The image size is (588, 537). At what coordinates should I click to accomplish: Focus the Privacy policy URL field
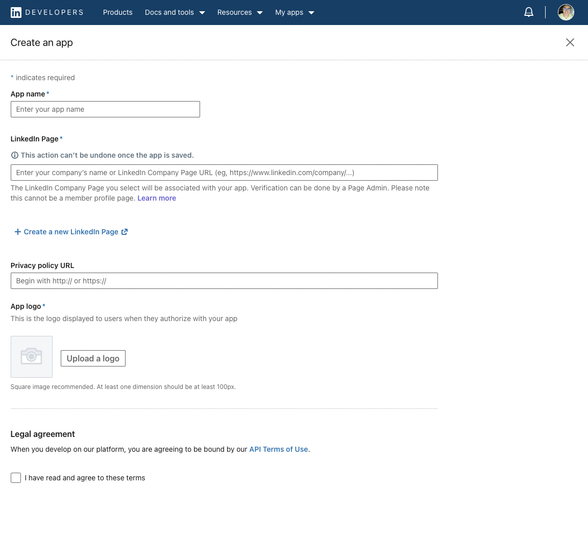[224, 281]
